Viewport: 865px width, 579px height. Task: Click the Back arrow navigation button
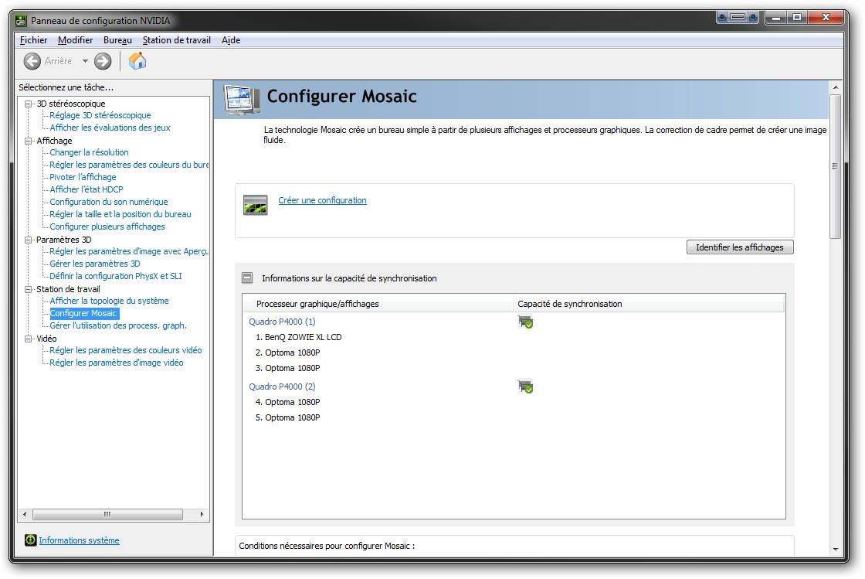click(x=32, y=61)
